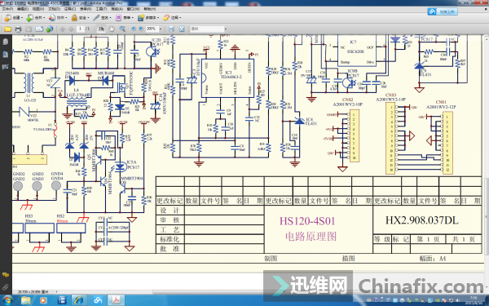Click the Save floppy icon in file toolbar

[29, 29]
